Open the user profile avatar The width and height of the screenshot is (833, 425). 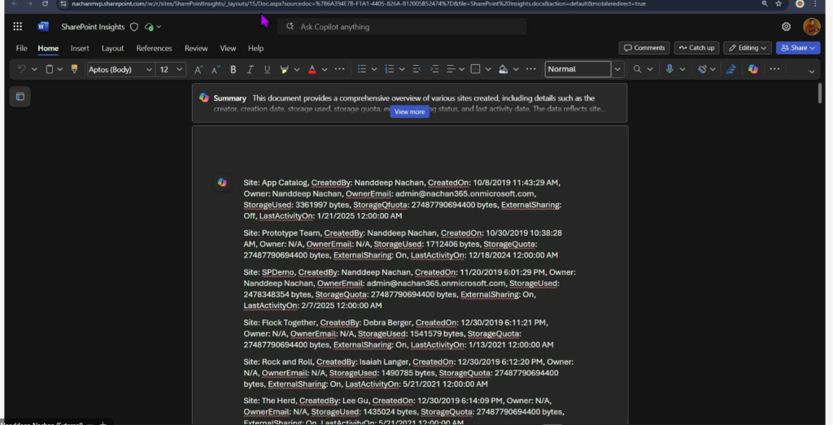tap(811, 27)
